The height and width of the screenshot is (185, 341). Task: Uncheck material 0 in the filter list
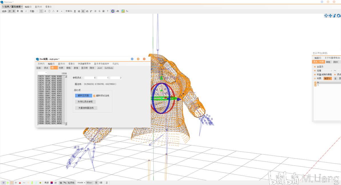point(315,83)
